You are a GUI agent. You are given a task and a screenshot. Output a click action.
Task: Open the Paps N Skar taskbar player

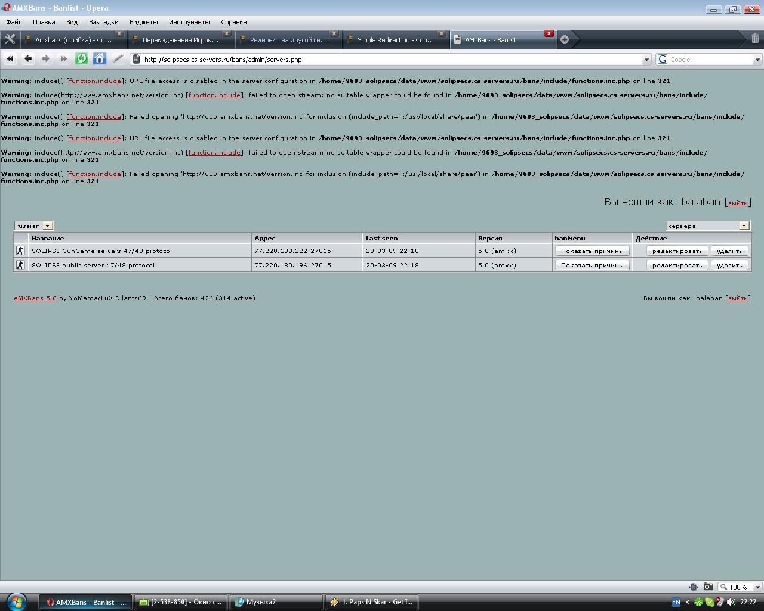[372, 602]
